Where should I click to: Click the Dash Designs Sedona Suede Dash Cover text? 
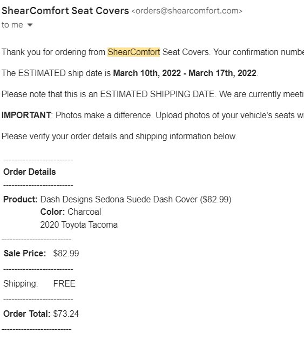pos(119,199)
